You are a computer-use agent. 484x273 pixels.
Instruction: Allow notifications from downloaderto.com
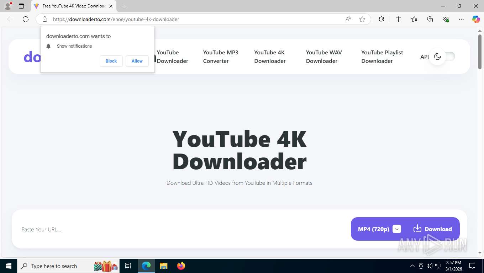(137, 61)
